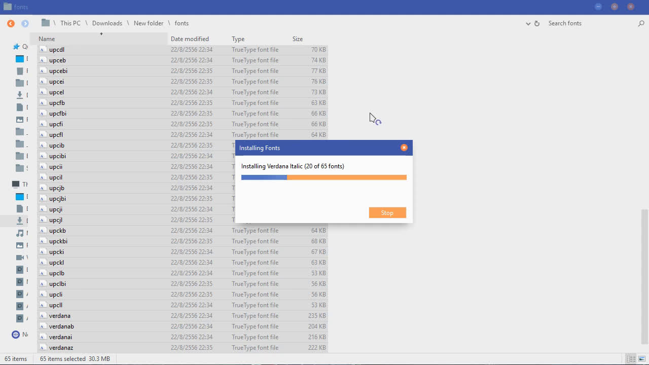
Task: Go to Downloads in breadcrumb path
Action: click(x=107, y=23)
